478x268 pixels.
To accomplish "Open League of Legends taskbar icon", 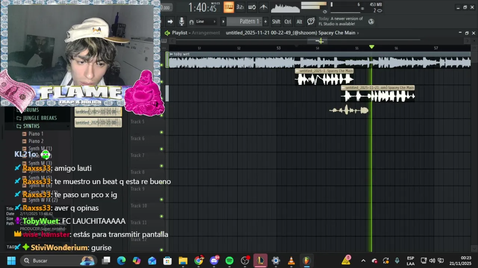I will coord(260,261).
